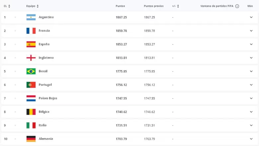Open the Portugal team link
Screen dimensions: 259x146
tap(45, 85)
